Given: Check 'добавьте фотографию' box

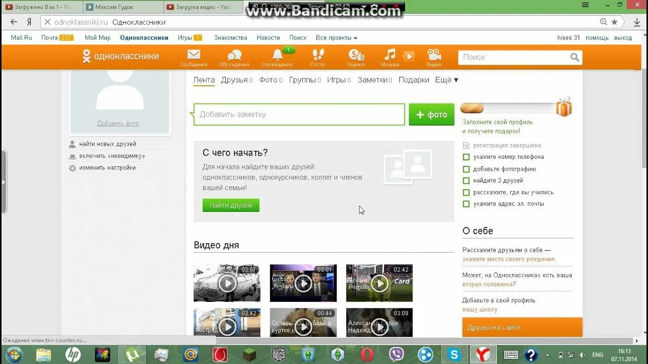Looking at the screenshot, I should [466, 169].
